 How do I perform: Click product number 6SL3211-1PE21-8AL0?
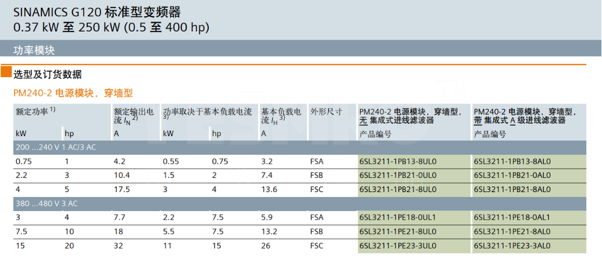click(x=512, y=231)
